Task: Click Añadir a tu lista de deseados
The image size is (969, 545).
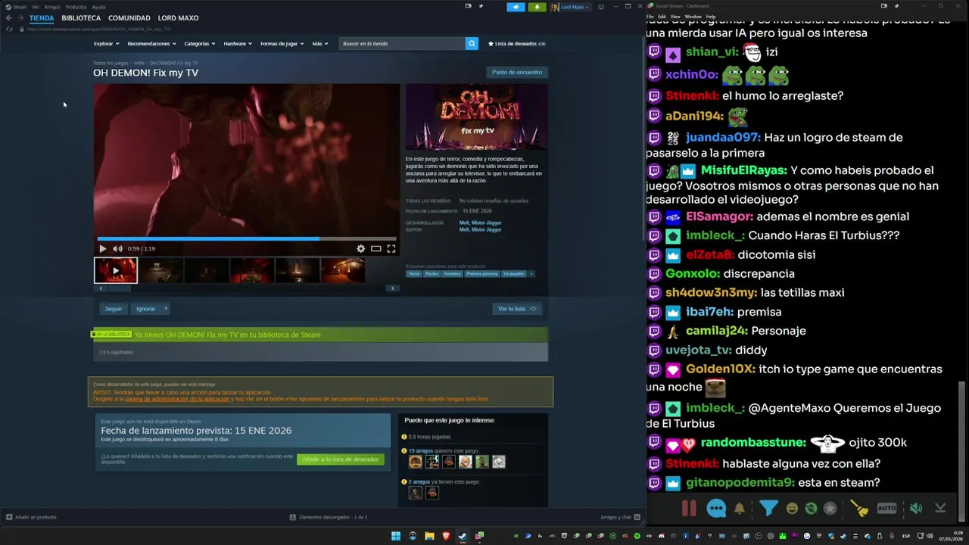Action: pos(341,459)
